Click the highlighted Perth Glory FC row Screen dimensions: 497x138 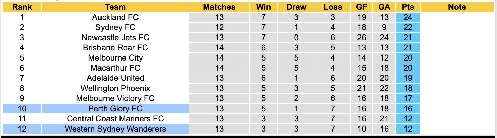point(115,109)
